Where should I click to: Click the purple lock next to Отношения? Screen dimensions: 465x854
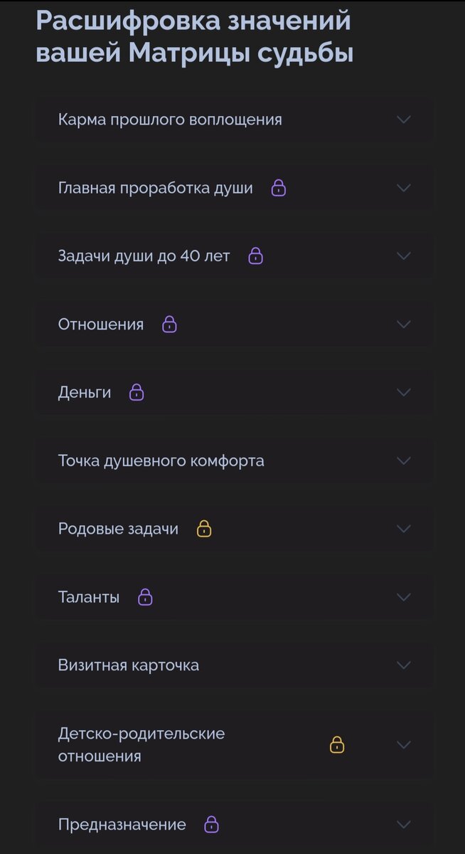(169, 324)
